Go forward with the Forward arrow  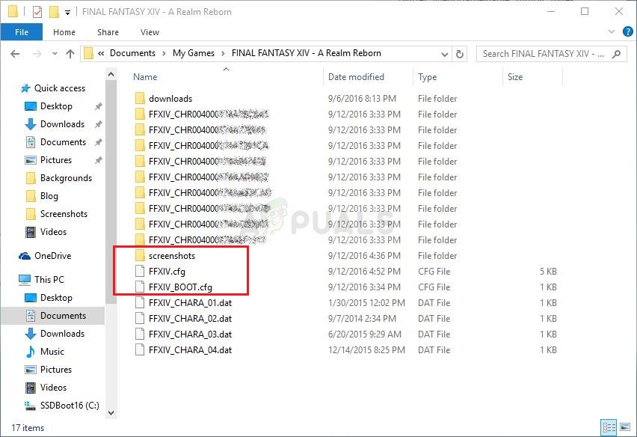pyautogui.click(x=37, y=54)
